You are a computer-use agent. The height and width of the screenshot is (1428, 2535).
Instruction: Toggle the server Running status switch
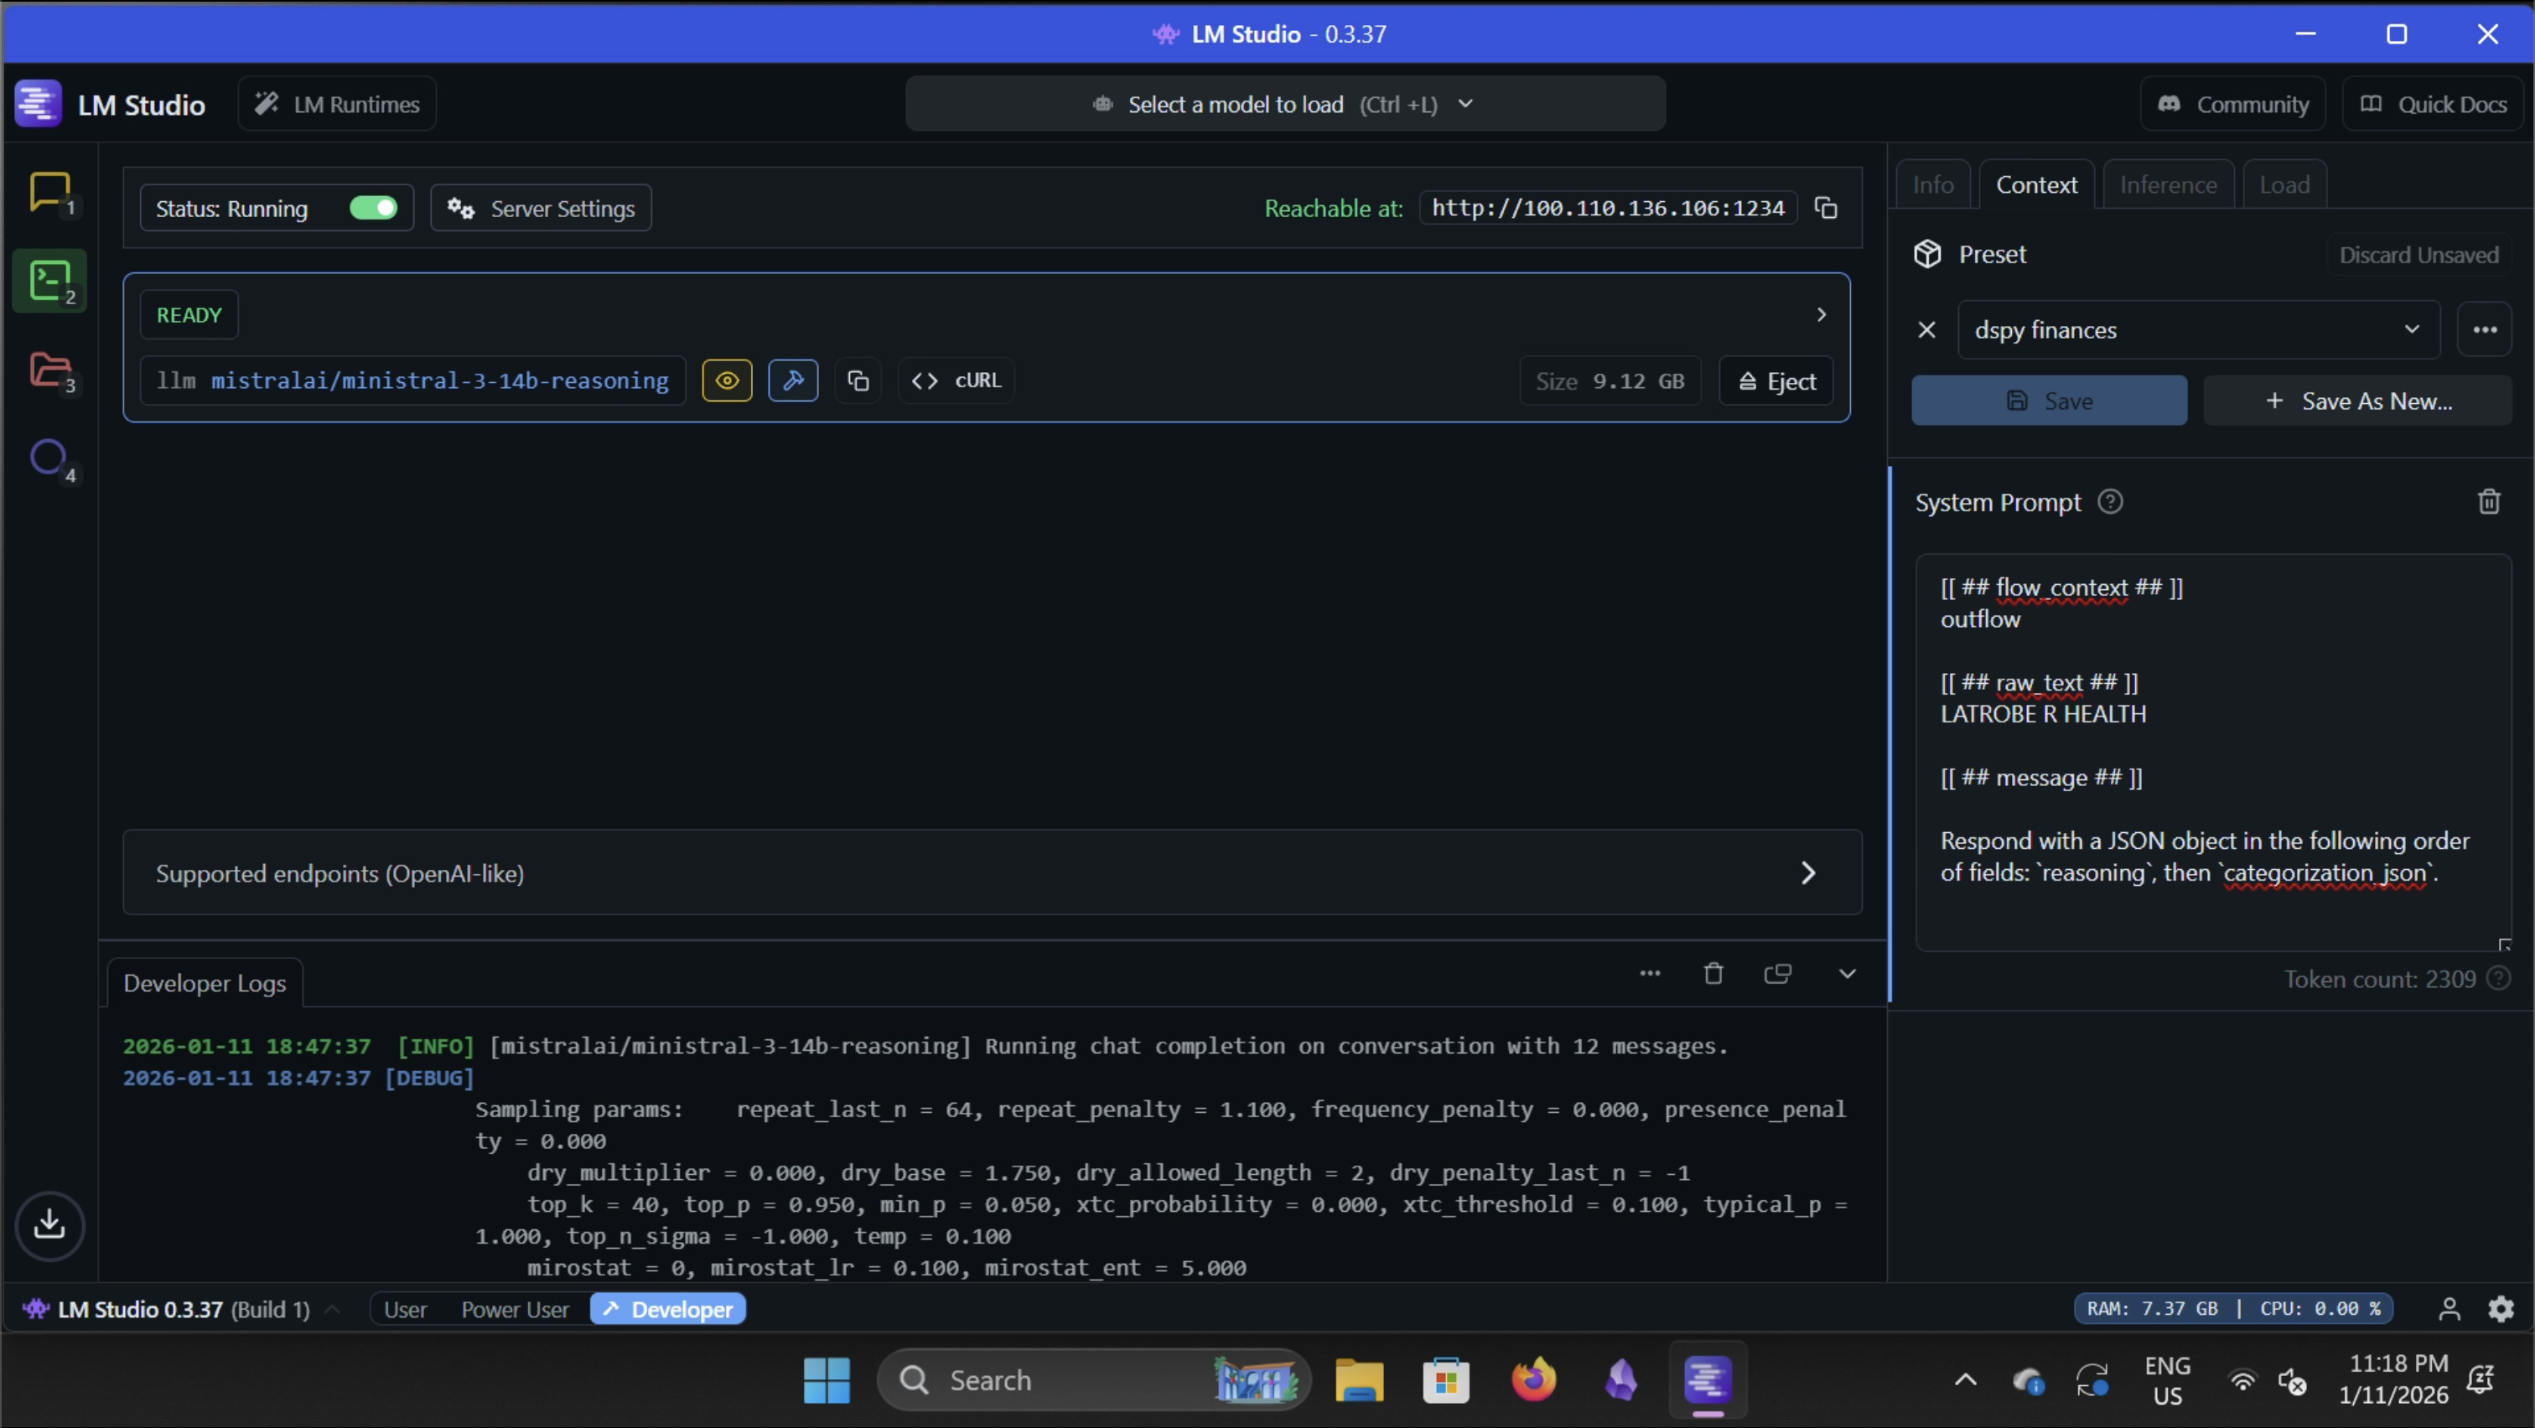click(373, 209)
